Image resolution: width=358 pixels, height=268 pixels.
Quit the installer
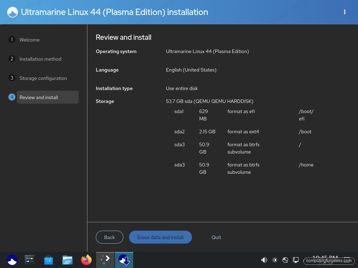click(x=216, y=237)
